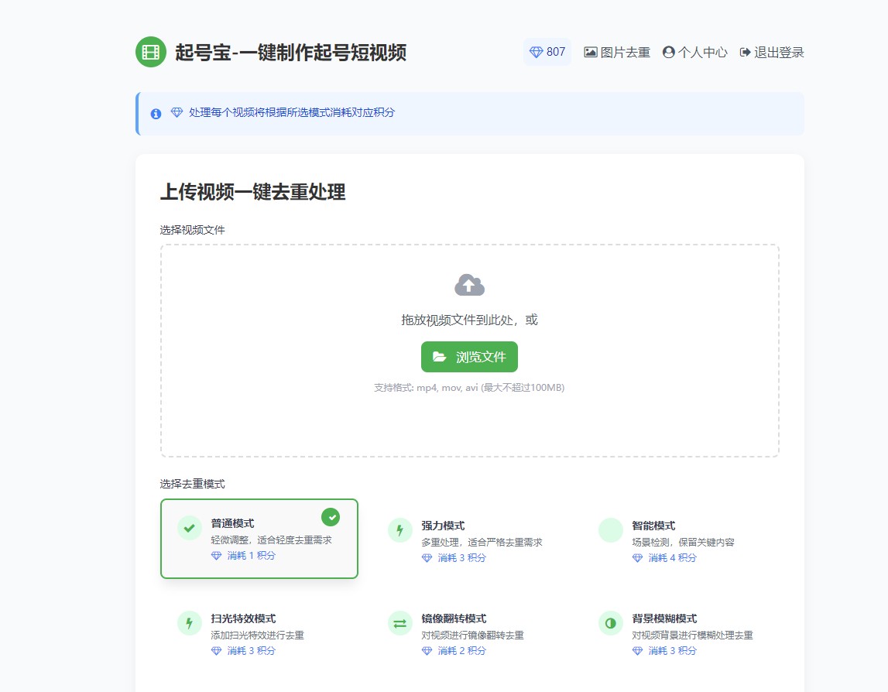Viewport: 888px width, 692px height.
Task: Click the lightning icon of 扫光特效模式
Action: click(x=190, y=623)
